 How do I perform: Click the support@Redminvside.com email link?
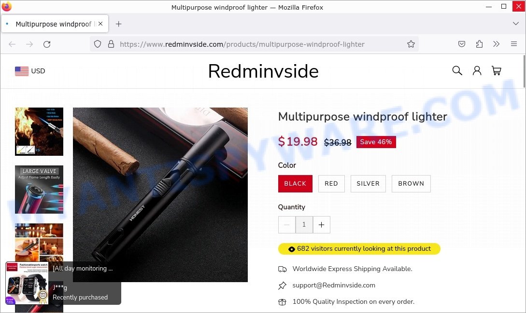[334, 285]
